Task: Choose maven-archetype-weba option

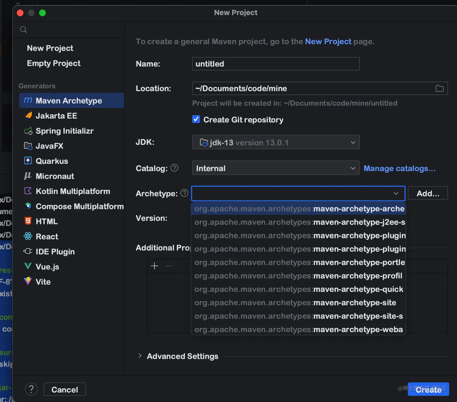Action: click(298, 329)
